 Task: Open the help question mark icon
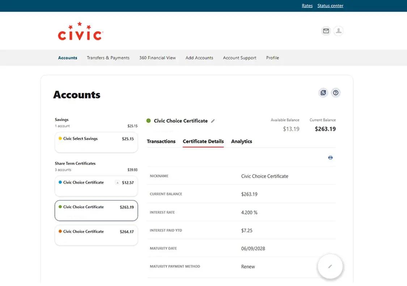pyautogui.click(x=336, y=93)
